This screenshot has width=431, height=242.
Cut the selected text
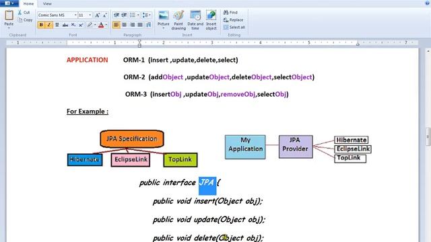(x=24, y=13)
